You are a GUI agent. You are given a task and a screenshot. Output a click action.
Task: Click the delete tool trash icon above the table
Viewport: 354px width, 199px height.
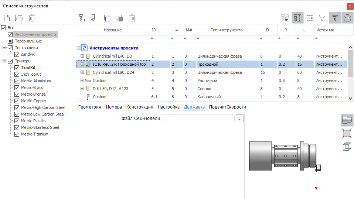(x=132, y=18)
